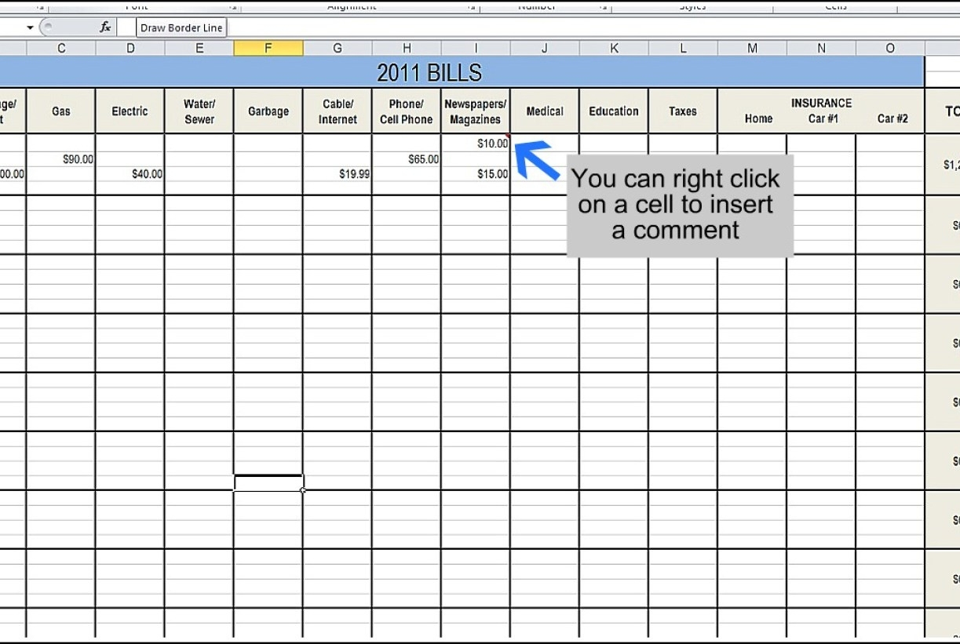Select column C header
This screenshot has width=960, height=644.
(x=61, y=49)
